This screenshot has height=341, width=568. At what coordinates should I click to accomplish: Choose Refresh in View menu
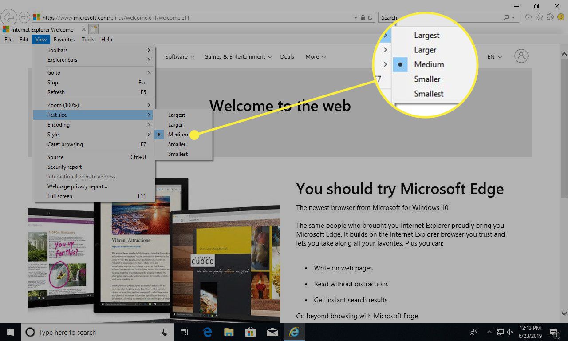(94, 92)
